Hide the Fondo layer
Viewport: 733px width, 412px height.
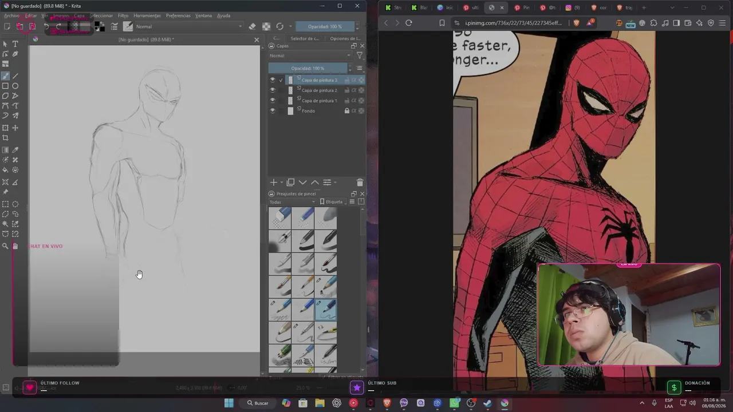pyautogui.click(x=273, y=111)
